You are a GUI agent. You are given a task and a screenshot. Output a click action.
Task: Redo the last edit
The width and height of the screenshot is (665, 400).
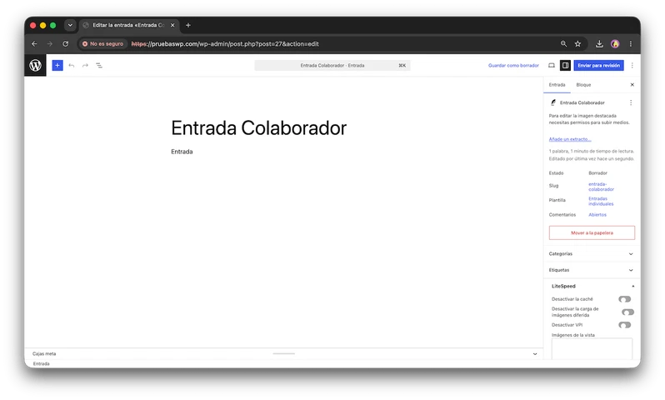pos(85,65)
